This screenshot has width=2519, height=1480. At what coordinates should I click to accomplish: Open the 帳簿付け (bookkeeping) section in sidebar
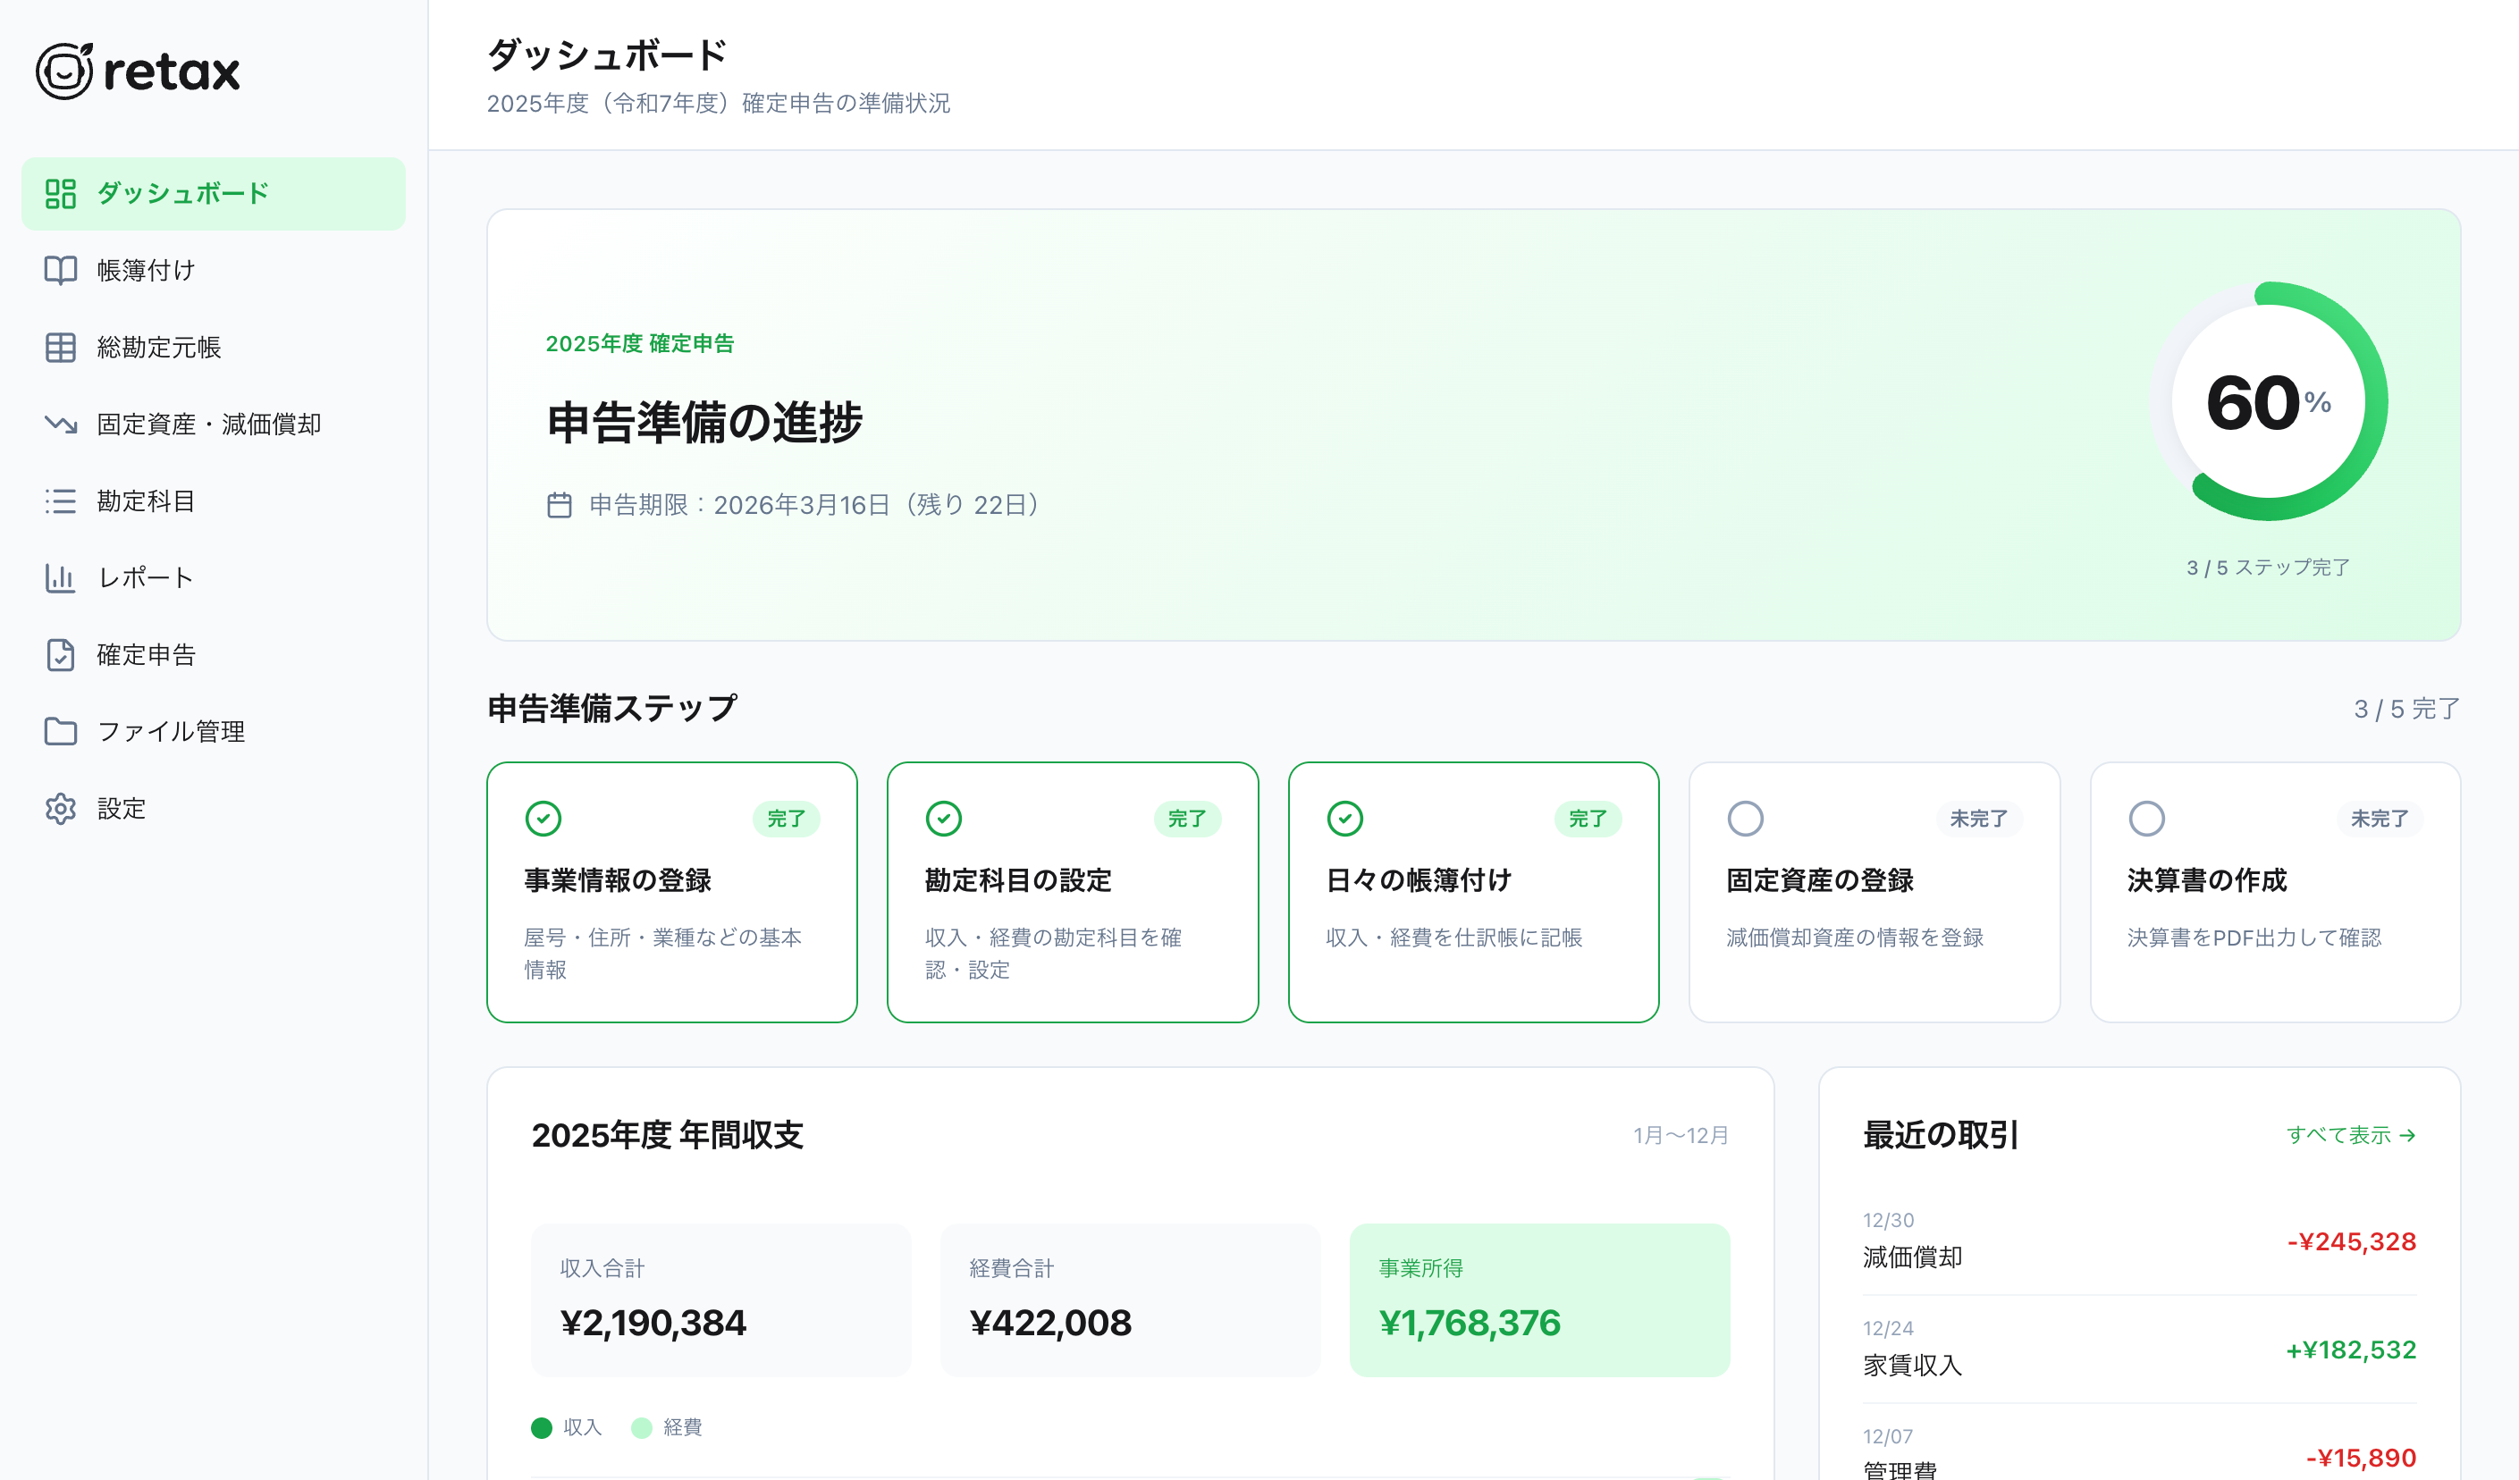click(x=144, y=270)
